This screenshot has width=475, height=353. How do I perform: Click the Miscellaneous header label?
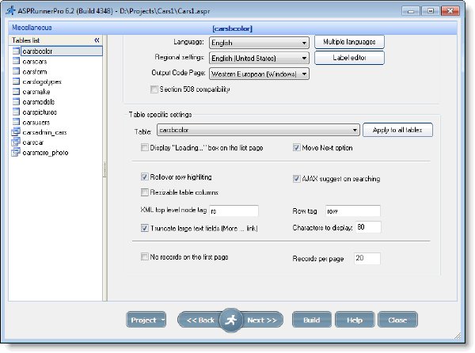point(32,28)
